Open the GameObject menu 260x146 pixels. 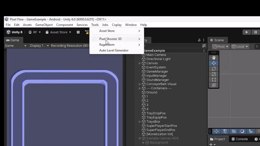pyautogui.click(x=44, y=25)
